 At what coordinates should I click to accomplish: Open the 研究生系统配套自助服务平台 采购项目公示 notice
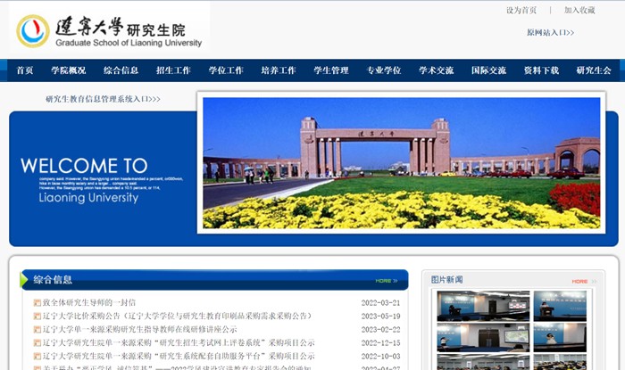coord(179,356)
